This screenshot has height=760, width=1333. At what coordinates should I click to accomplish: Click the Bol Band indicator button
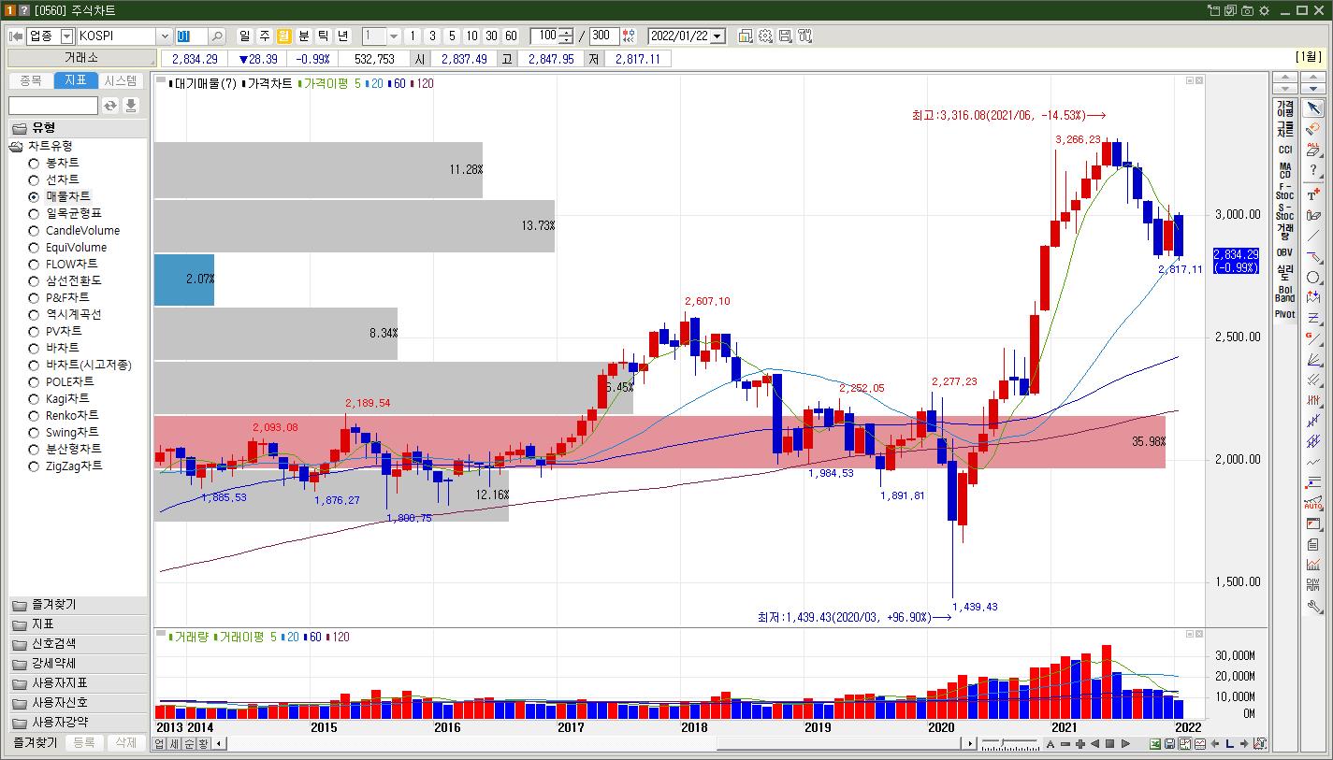tap(1284, 294)
